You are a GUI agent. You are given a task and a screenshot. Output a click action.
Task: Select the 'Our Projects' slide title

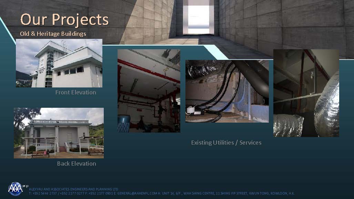pyautogui.click(x=64, y=19)
